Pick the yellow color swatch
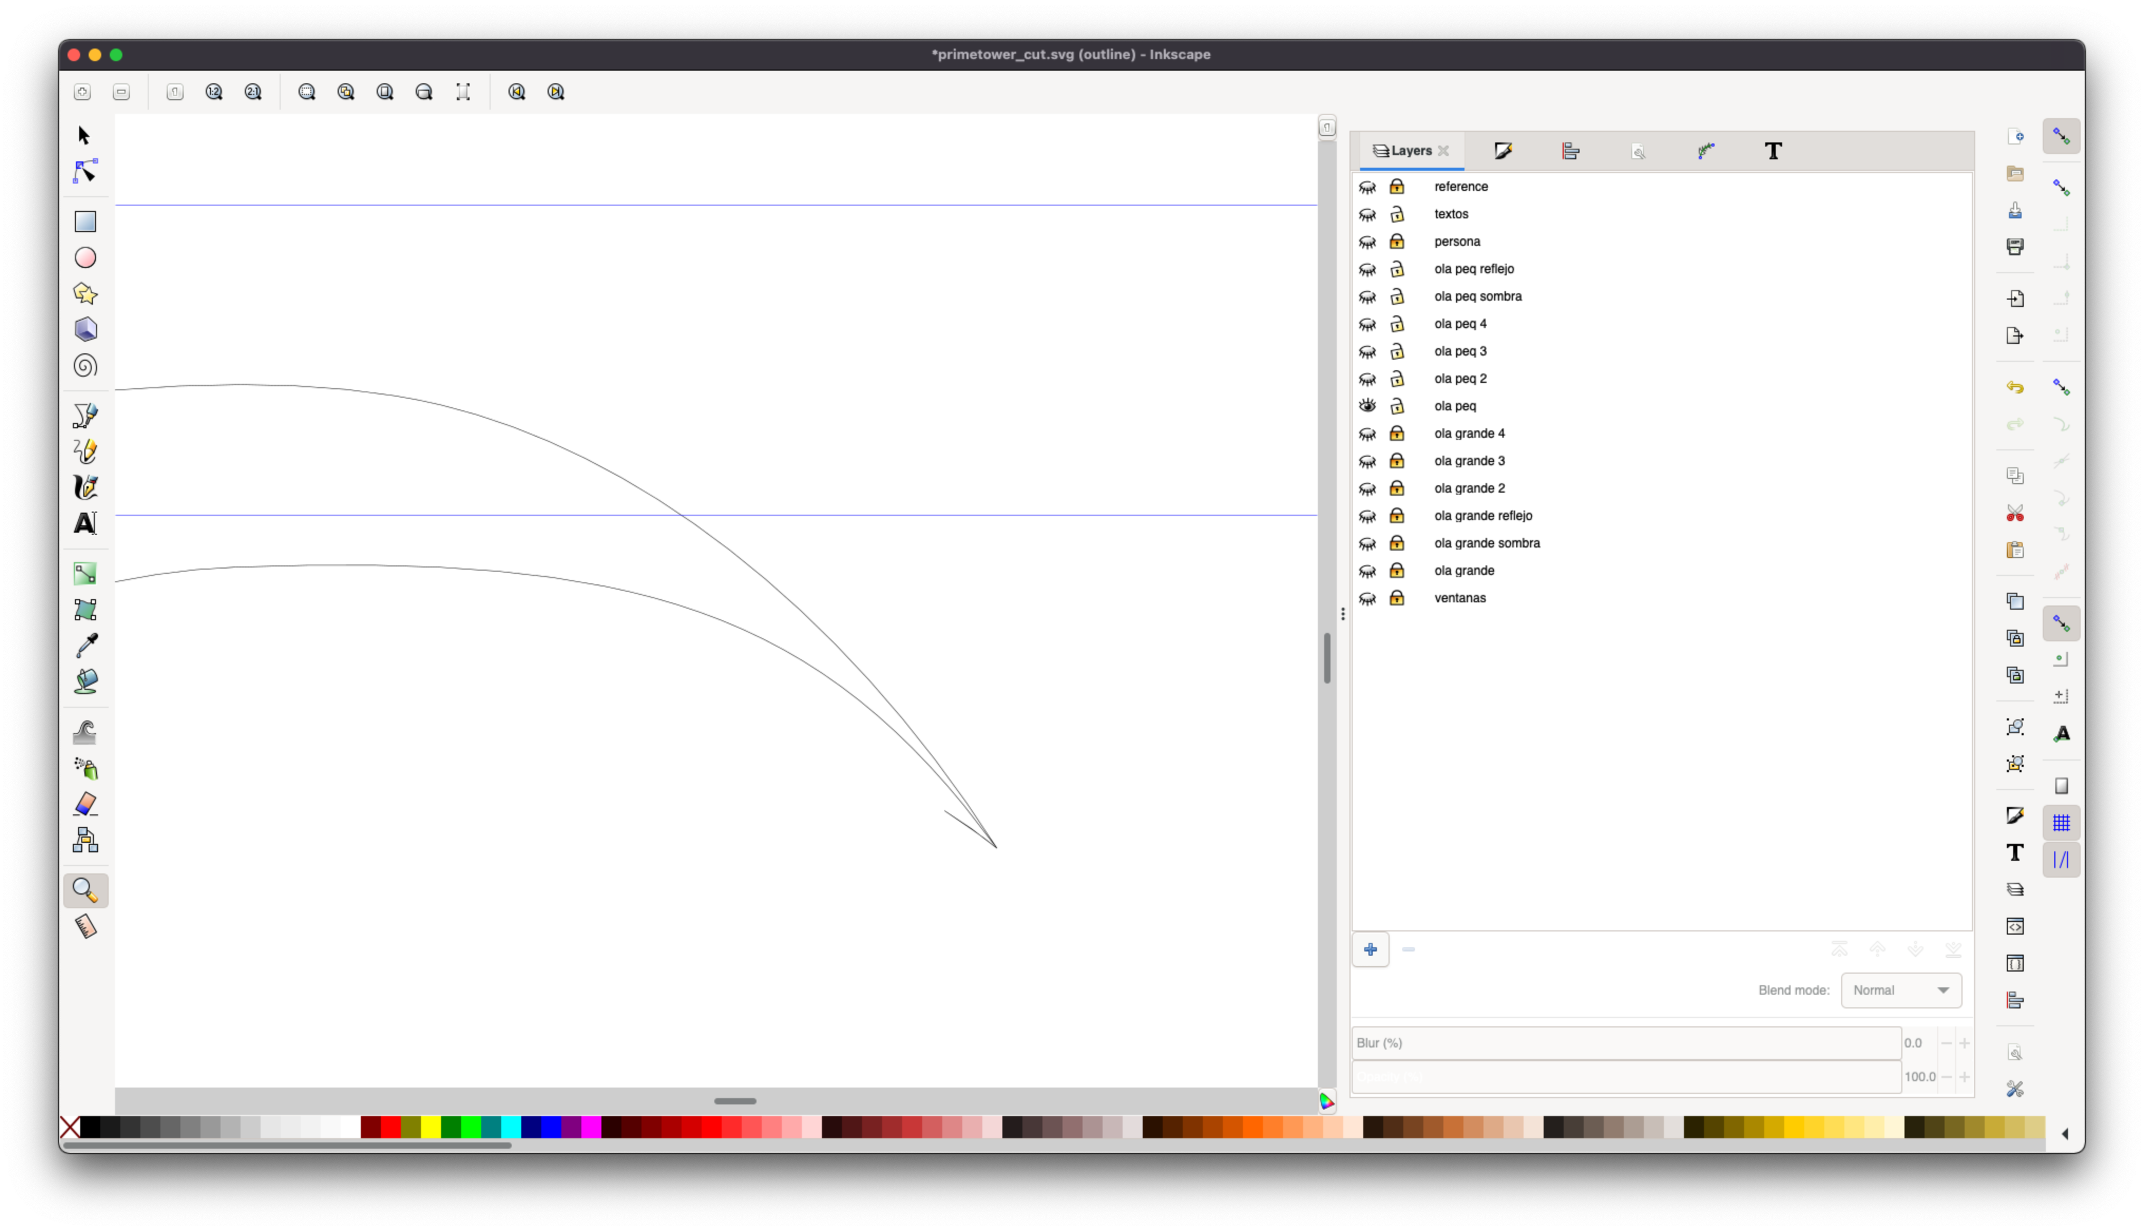This screenshot has height=1231, width=2144. [x=431, y=1127]
